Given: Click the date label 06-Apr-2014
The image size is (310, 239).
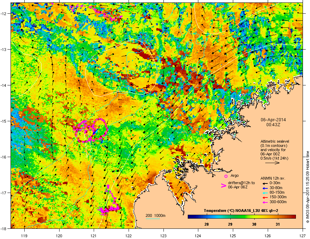Looking at the screenshot, I should 273,120.
